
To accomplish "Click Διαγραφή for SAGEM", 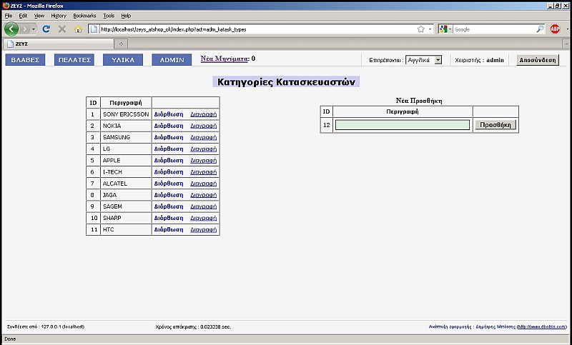I will [x=204, y=206].
